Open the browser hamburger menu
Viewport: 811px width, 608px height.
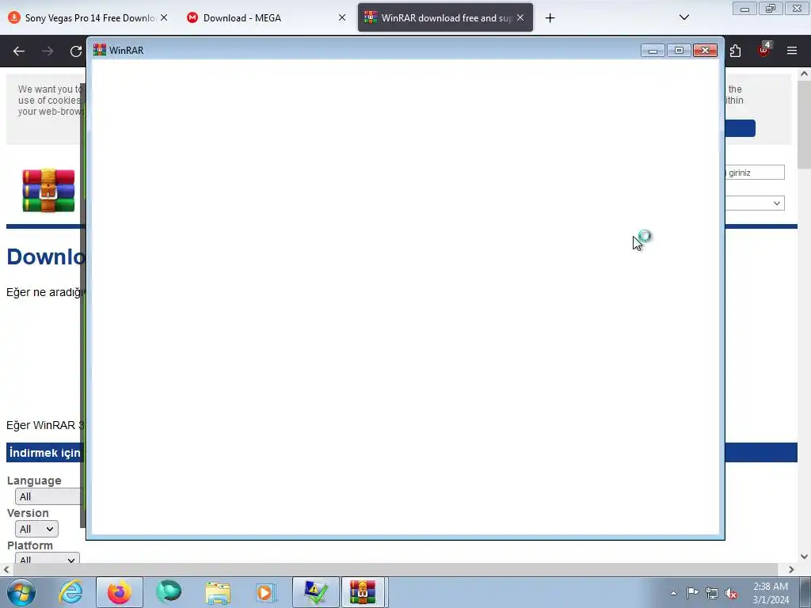click(x=792, y=51)
